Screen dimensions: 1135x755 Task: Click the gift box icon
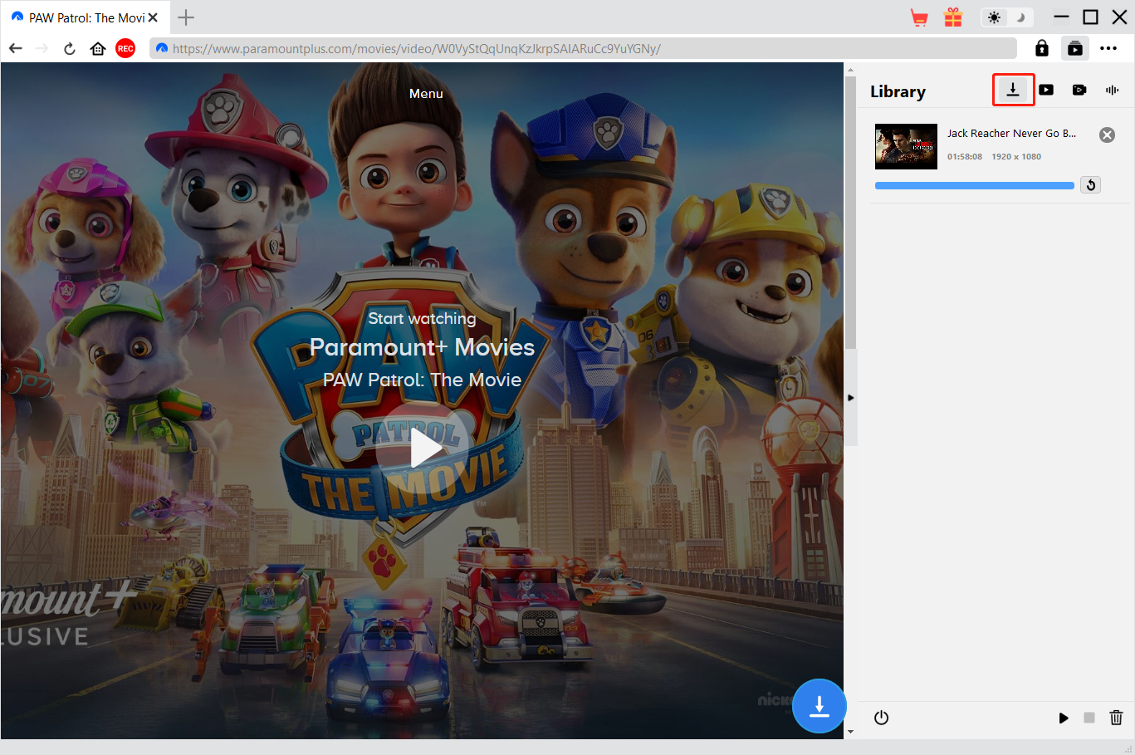953,17
